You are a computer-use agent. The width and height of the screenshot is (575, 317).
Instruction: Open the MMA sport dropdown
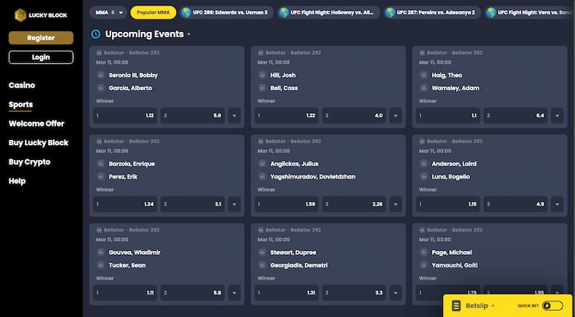tap(108, 12)
